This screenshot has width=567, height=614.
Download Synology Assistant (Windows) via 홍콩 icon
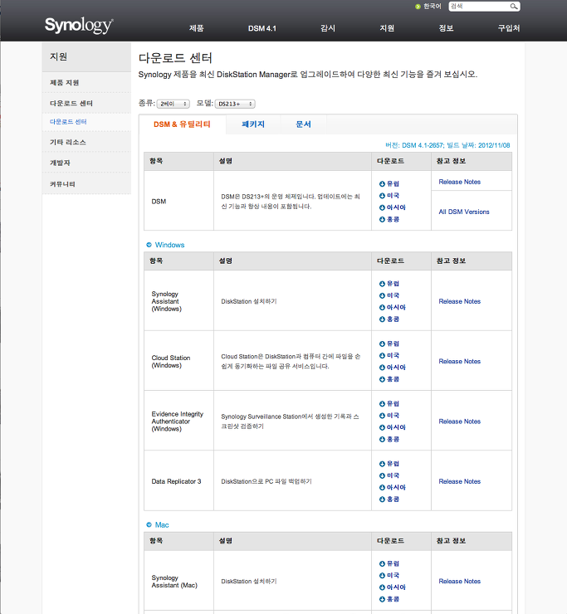point(382,319)
